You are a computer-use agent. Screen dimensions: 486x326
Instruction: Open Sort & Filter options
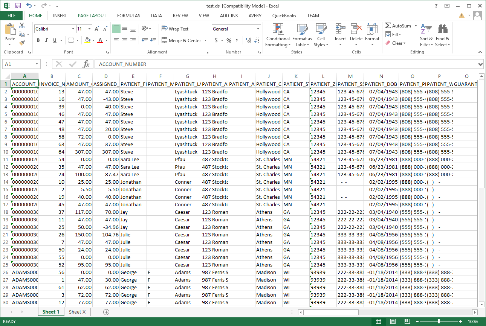pos(426,35)
